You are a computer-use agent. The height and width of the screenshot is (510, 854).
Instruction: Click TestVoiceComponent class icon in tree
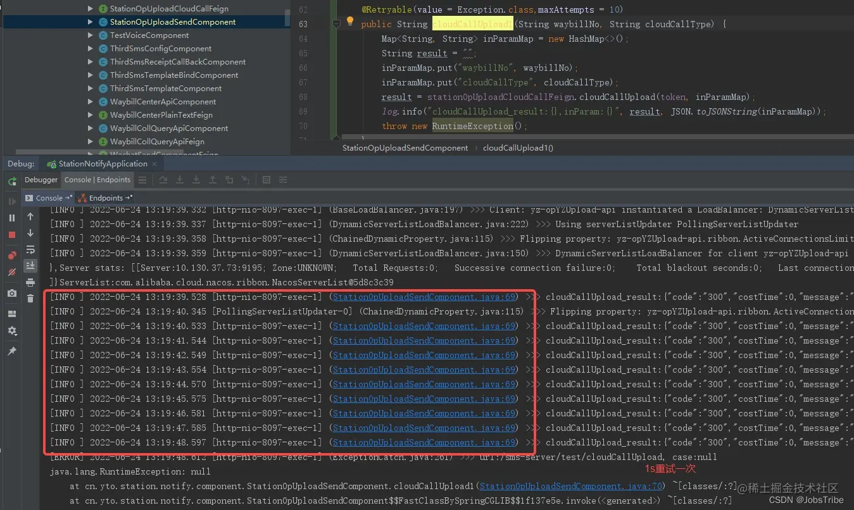point(103,35)
